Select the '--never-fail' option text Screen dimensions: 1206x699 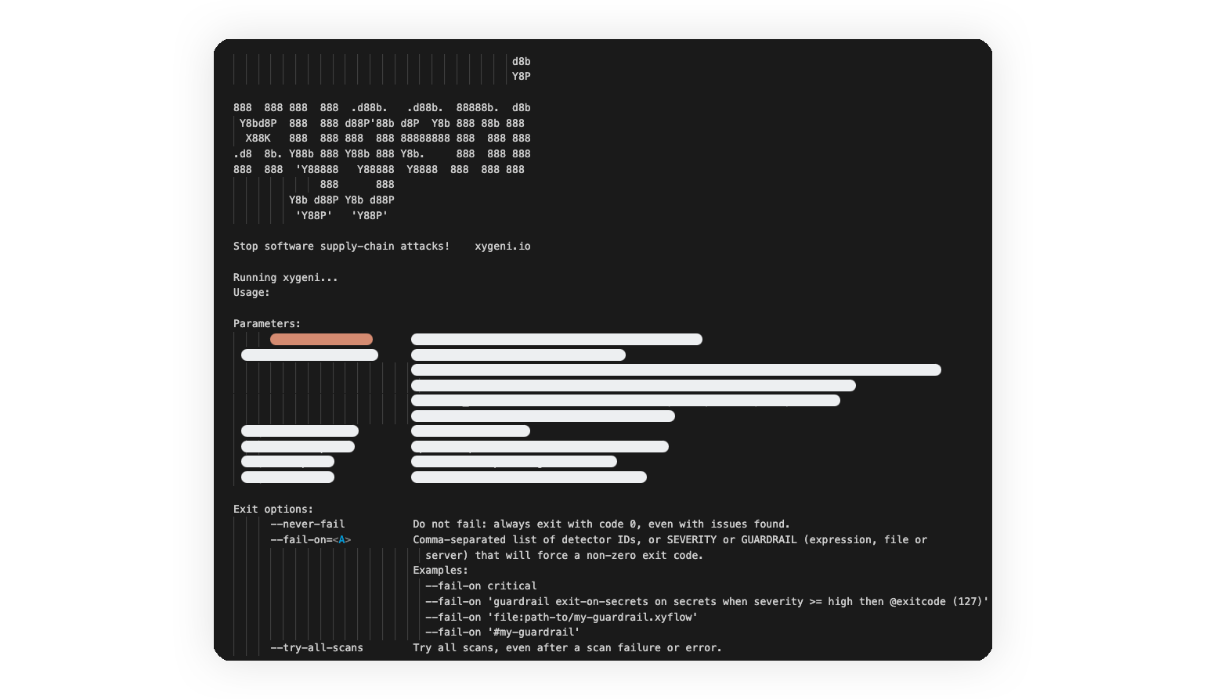308,524
